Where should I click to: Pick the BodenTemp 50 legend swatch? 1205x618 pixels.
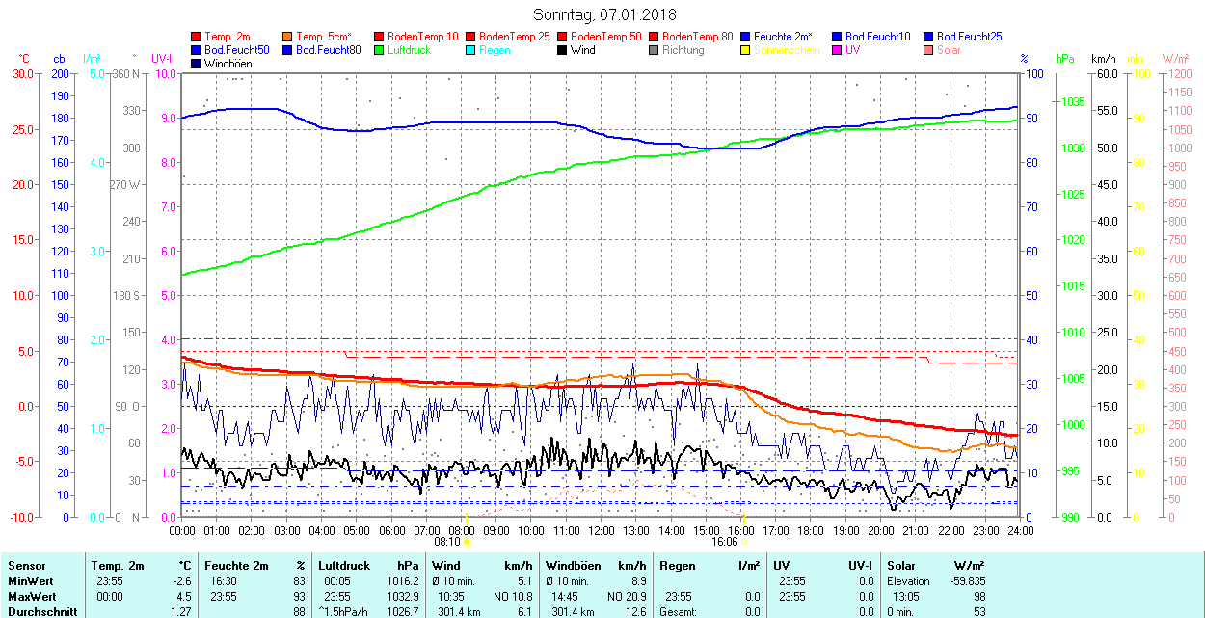pos(562,36)
